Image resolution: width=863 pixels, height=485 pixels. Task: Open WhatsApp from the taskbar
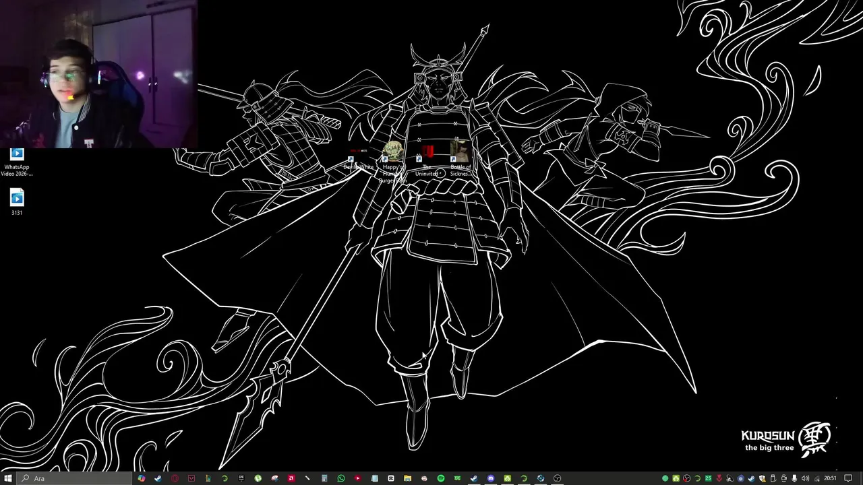(341, 478)
